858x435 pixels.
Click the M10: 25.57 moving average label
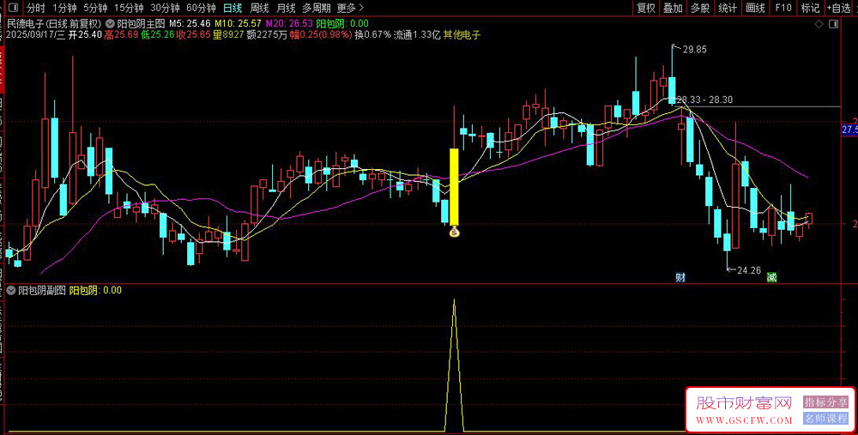tap(238, 24)
